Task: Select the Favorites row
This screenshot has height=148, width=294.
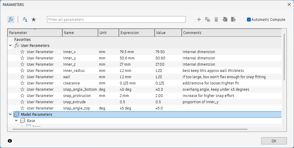Action: pyautogui.click(x=144, y=39)
